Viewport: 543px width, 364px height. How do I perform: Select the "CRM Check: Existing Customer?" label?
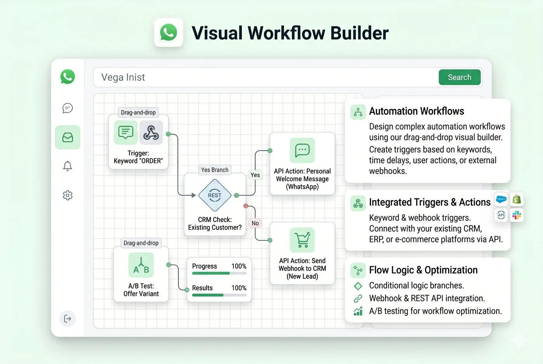click(215, 223)
